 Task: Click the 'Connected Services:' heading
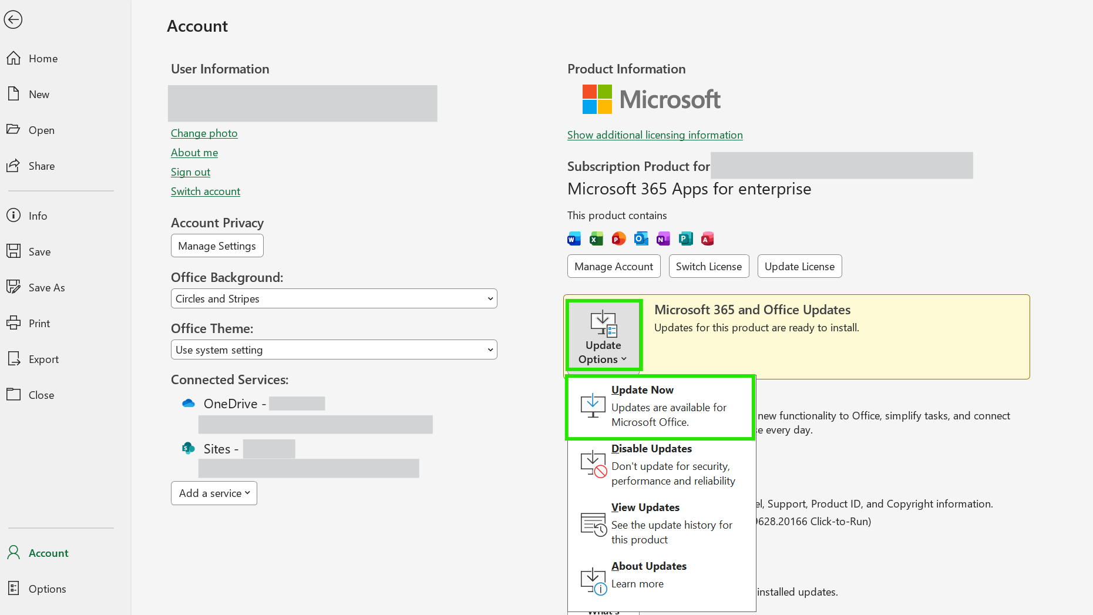[230, 379]
